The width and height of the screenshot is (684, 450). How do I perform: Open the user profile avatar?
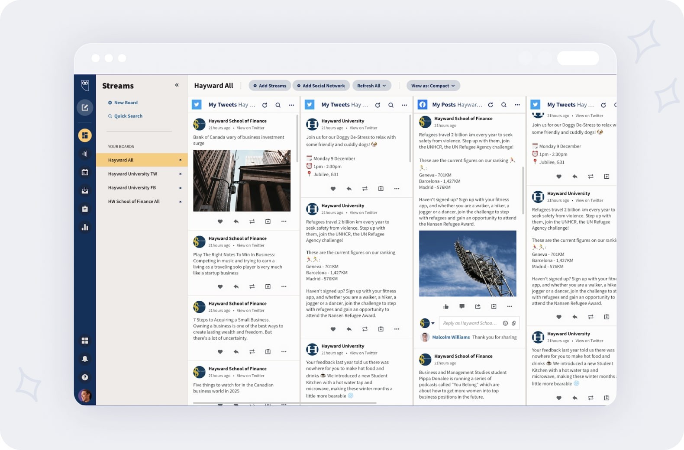85,395
